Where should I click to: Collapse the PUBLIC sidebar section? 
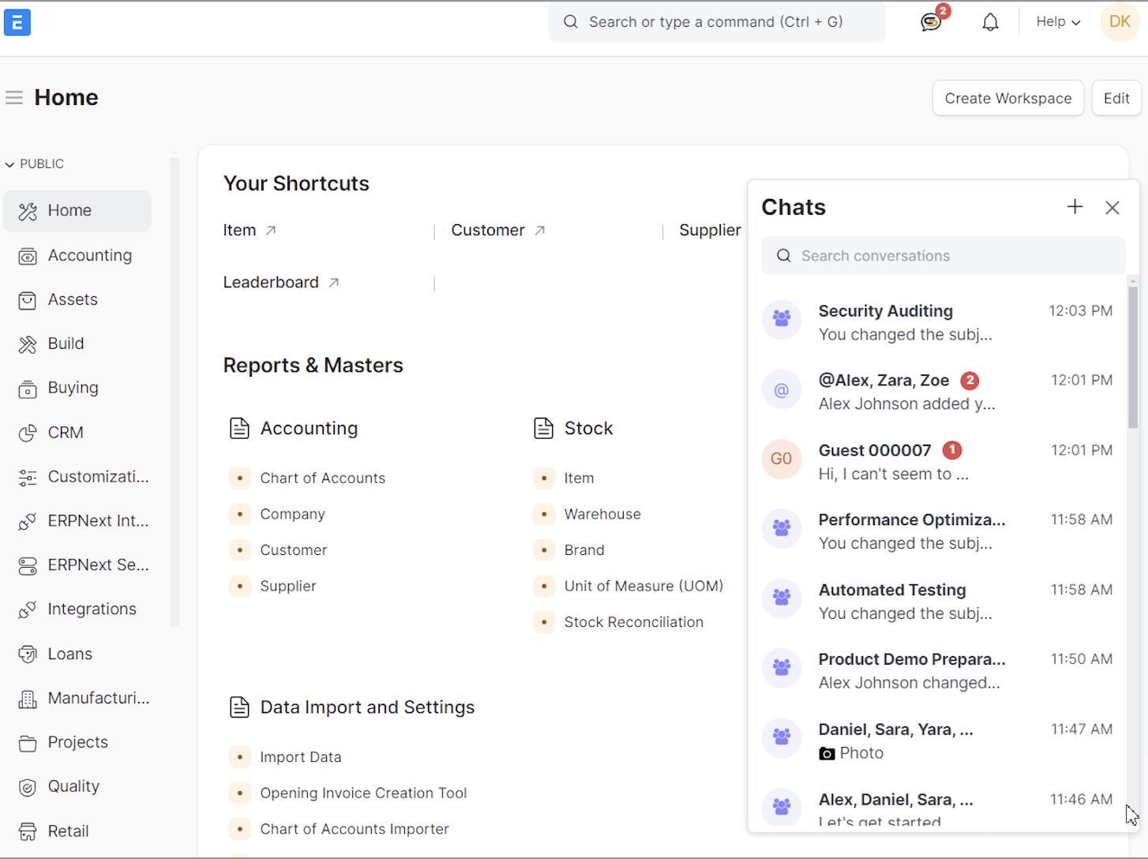coord(35,164)
